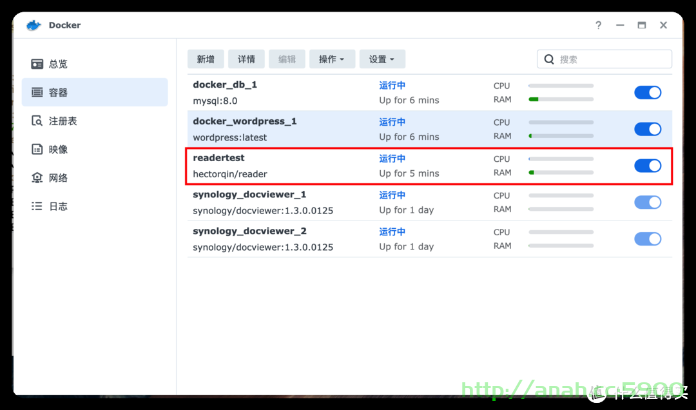Viewport: 696px width, 410px height.
Task: Click uptime text for docker_db_1
Action: 409,101
